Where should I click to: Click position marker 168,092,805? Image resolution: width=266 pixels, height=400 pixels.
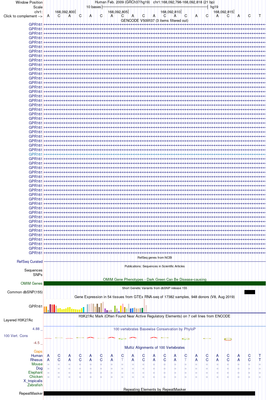pyautogui.click(x=118, y=12)
